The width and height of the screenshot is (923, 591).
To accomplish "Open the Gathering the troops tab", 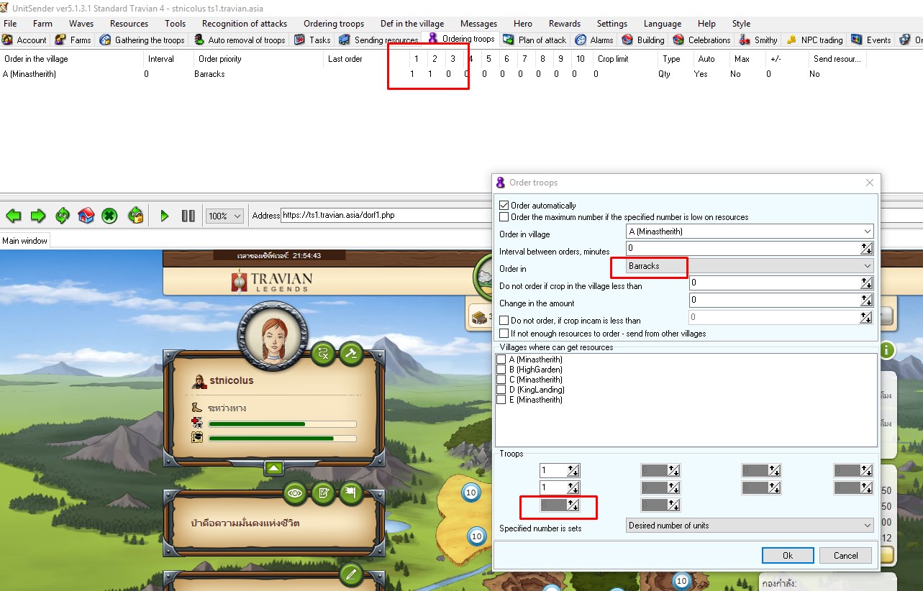I will tap(142, 40).
